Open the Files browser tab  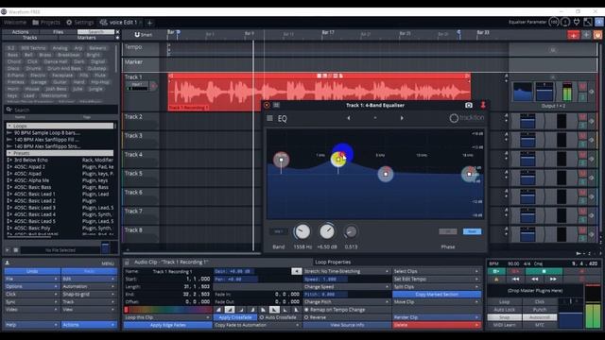tap(59, 32)
